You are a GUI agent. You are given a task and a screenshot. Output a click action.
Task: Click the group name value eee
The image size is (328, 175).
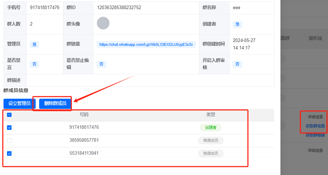237,8
